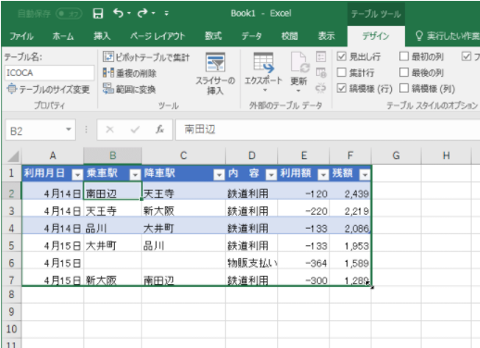This screenshot has width=480, height=348.
Task: Click the 実行したい作業 lightbulb search box
Action: click(x=447, y=36)
